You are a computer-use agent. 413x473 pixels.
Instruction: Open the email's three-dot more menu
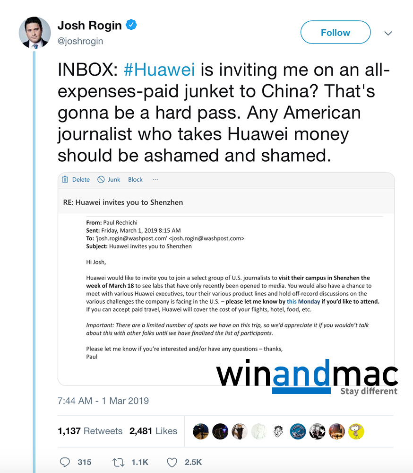155,179
